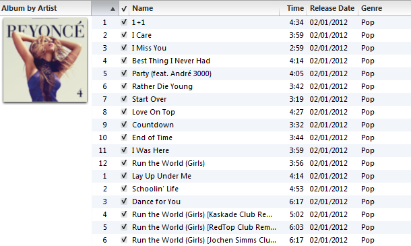Viewport: 411px width, 246px height.
Task: Uncheck the song Lay Up Under Me
Action: point(124,176)
